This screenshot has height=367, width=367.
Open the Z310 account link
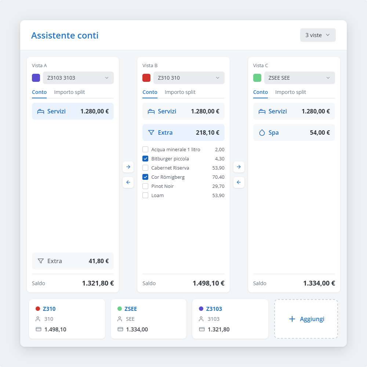point(49,309)
